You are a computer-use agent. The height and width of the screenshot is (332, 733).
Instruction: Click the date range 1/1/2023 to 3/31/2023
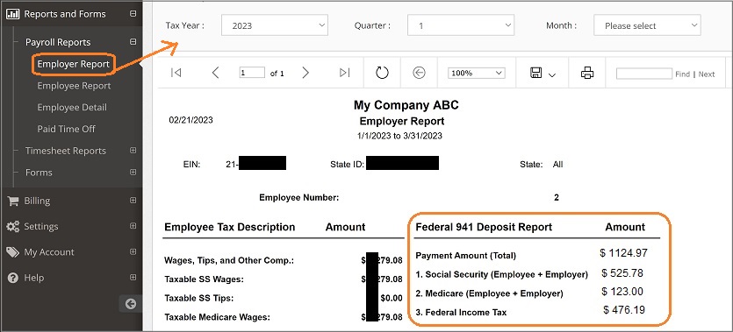399,136
